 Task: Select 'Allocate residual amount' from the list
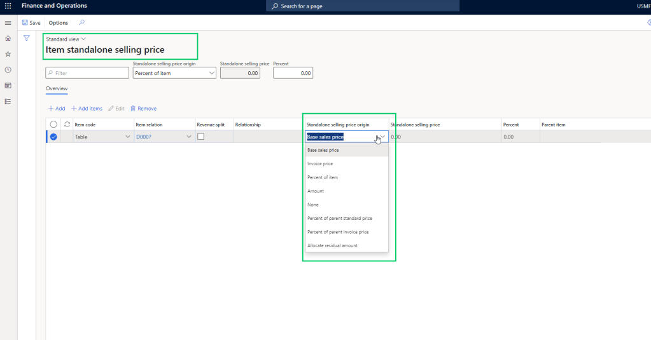[332, 245]
